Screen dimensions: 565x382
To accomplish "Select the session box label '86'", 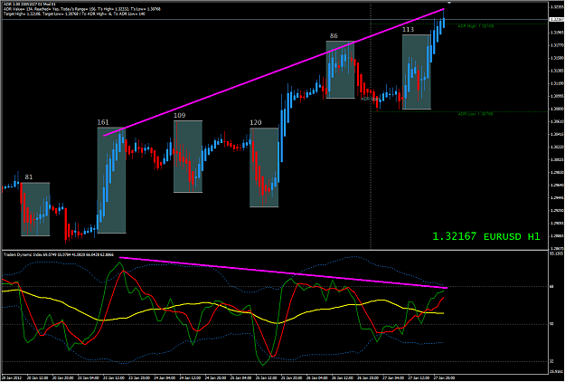I will pyautogui.click(x=334, y=35).
